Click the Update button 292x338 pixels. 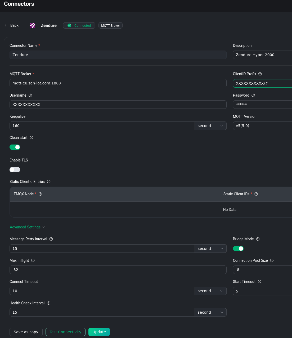pos(99,332)
